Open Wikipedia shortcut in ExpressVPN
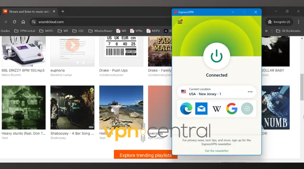Viewport: 304px width, 169px height. (217, 109)
